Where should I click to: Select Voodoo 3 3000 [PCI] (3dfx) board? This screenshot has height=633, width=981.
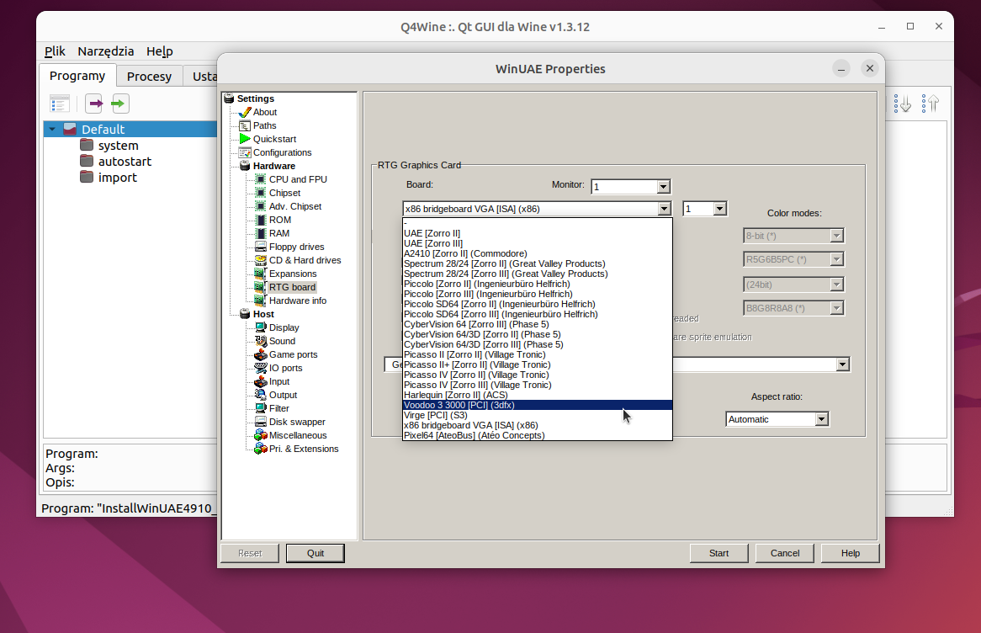click(x=538, y=405)
